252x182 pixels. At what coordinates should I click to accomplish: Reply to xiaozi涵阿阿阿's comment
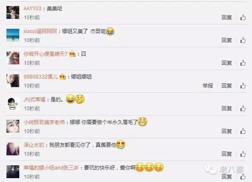(227, 40)
